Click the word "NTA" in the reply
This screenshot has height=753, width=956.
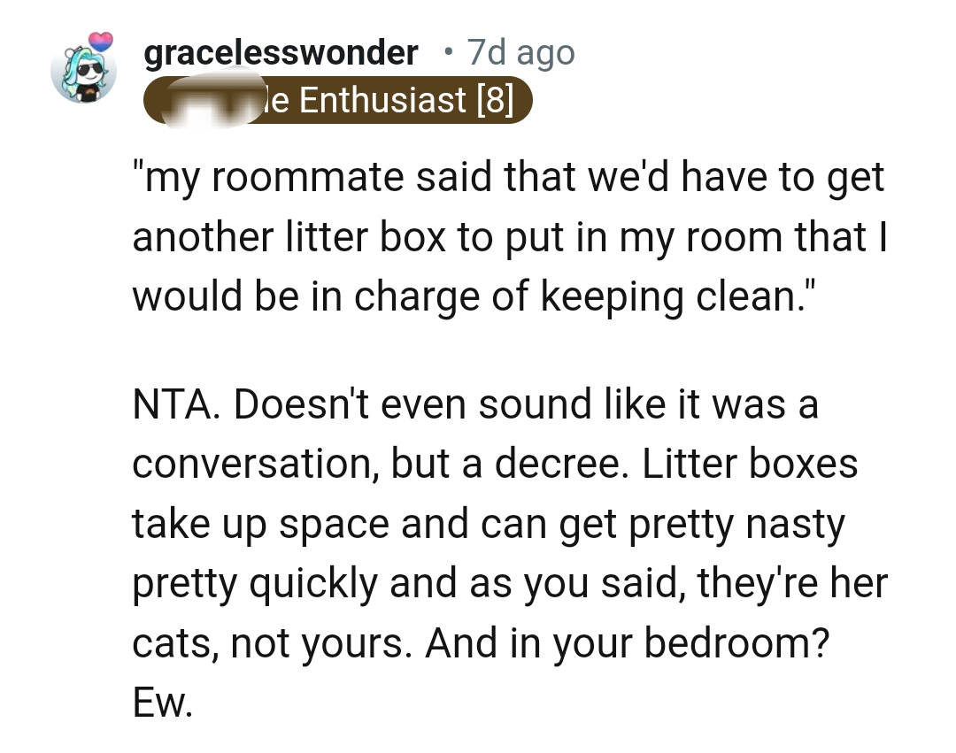(x=175, y=404)
